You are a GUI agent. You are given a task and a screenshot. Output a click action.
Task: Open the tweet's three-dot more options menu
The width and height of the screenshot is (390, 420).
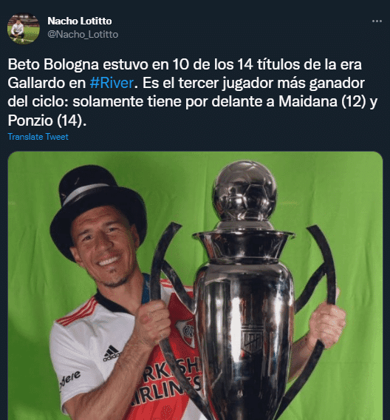(x=377, y=21)
